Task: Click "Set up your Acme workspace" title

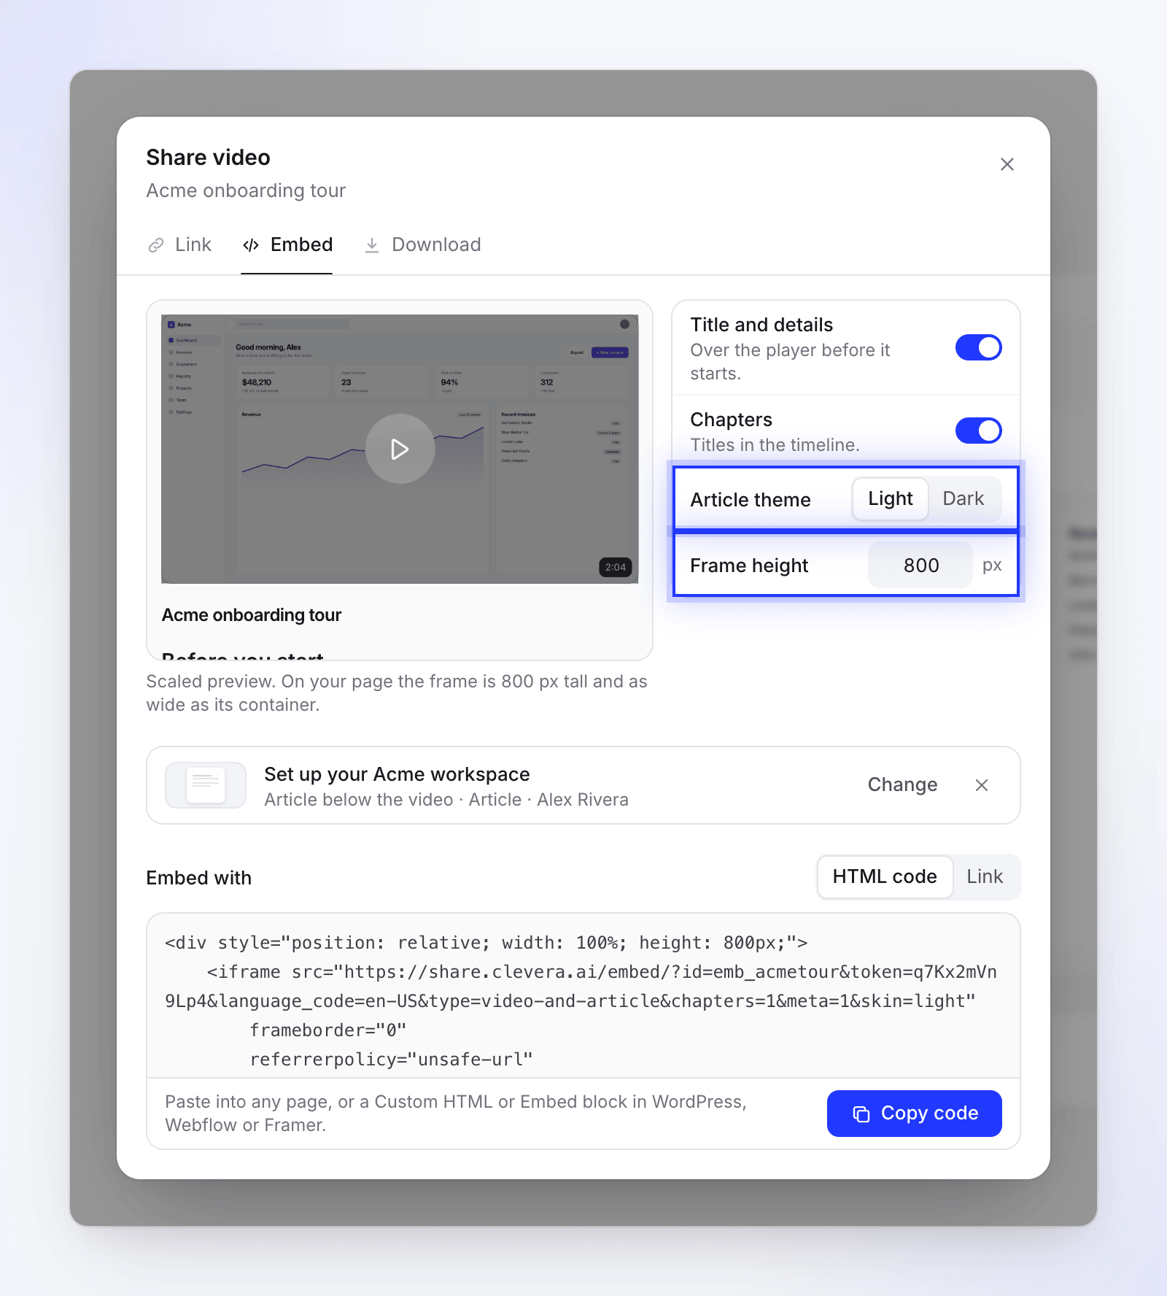Action: tap(397, 774)
